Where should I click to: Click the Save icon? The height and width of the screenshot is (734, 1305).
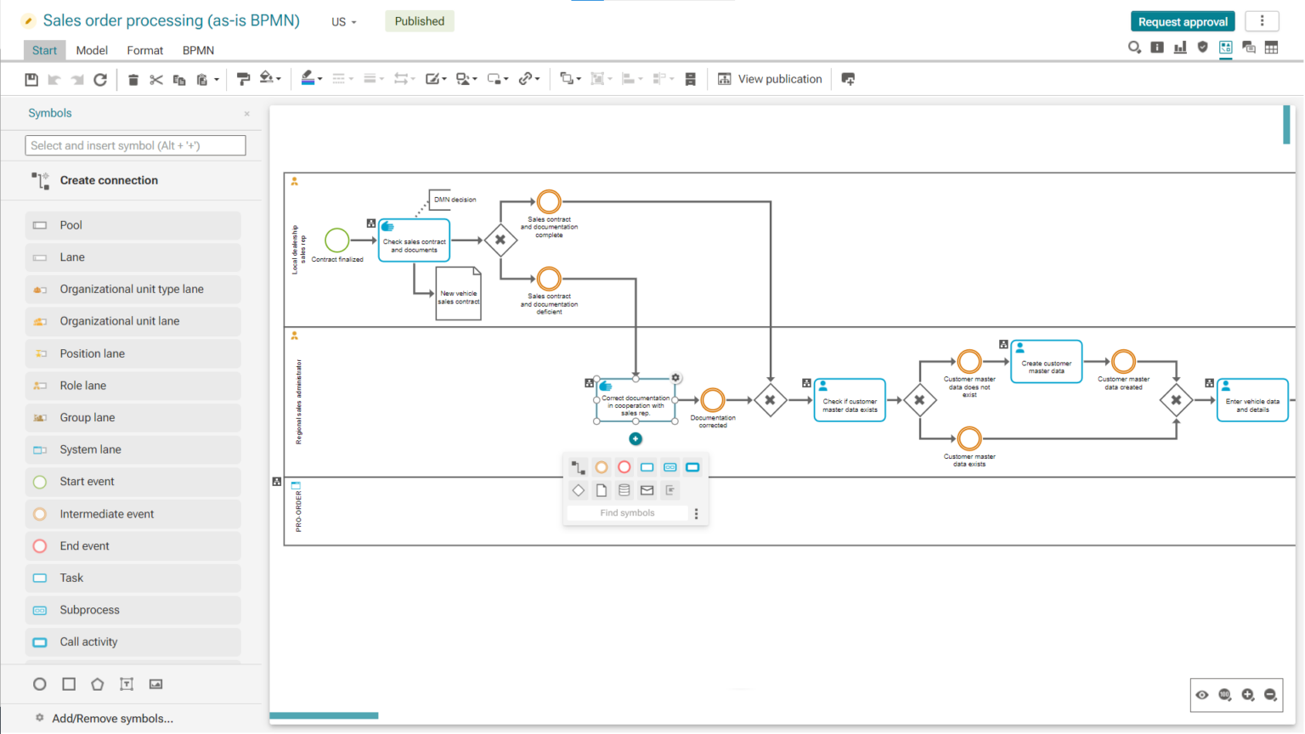click(x=31, y=79)
